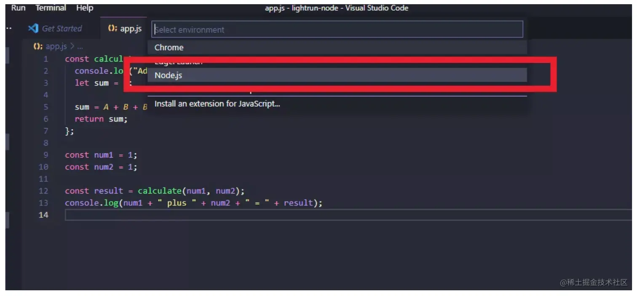Viewport: 637px width, 296px height.
Task: Click the console.log statement on line 13
Action: (193, 203)
